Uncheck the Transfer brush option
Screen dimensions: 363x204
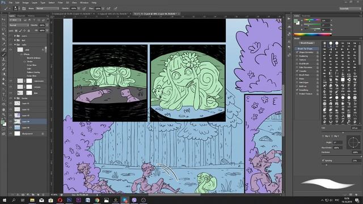point(297,71)
